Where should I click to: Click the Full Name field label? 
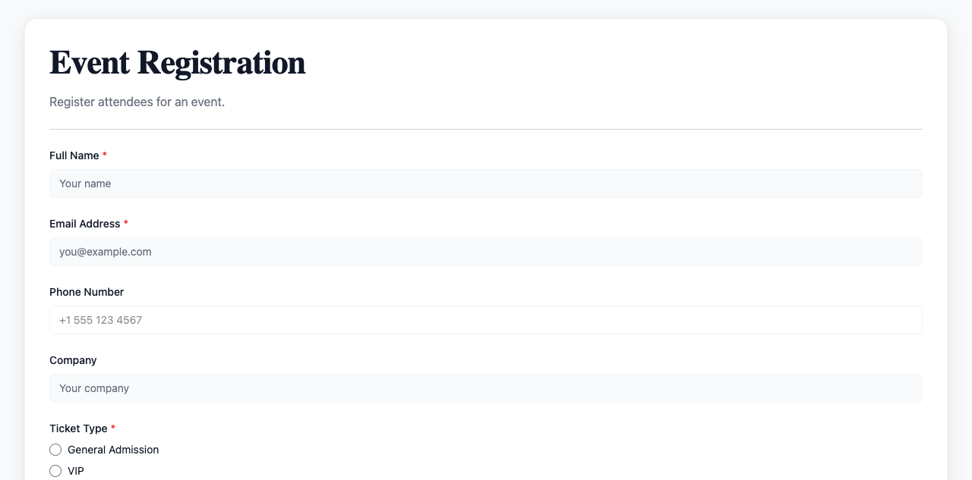coord(74,155)
